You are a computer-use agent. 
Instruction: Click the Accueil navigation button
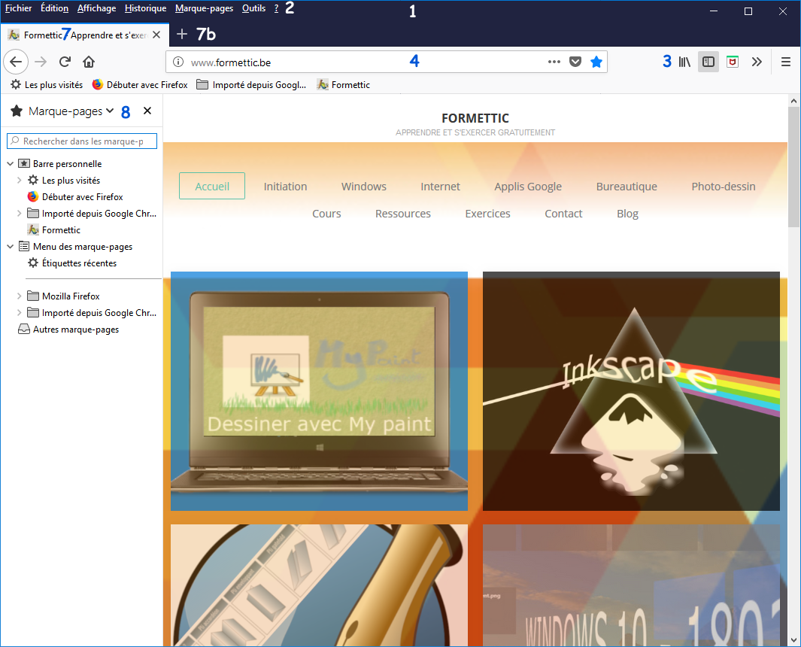point(212,186)
